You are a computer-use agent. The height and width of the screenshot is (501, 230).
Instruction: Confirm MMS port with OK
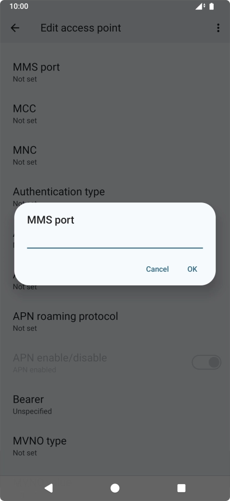[x=192, y=269]
